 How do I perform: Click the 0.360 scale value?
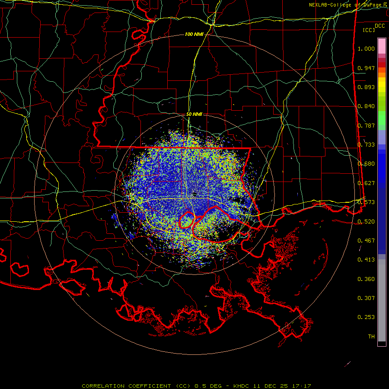click(x=366, y=279)
